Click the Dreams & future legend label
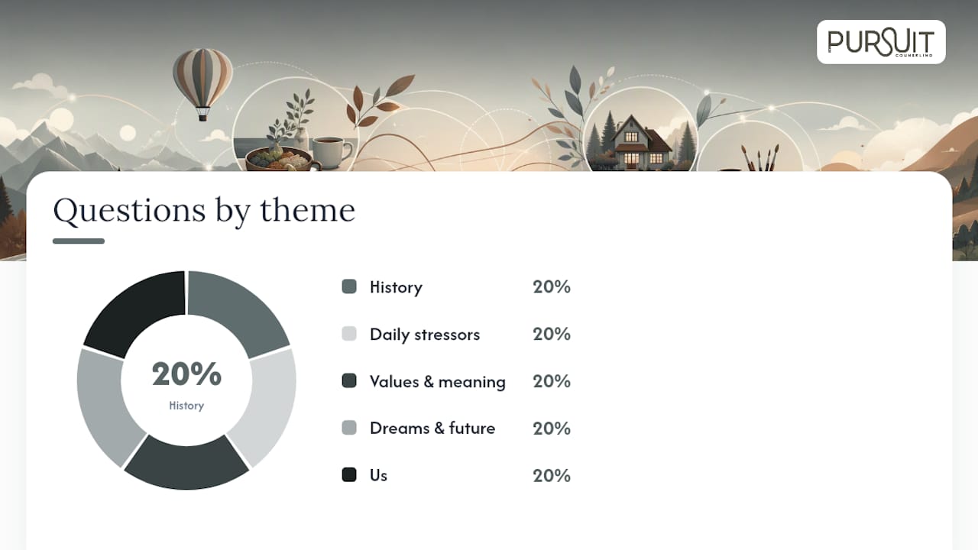 432,429
